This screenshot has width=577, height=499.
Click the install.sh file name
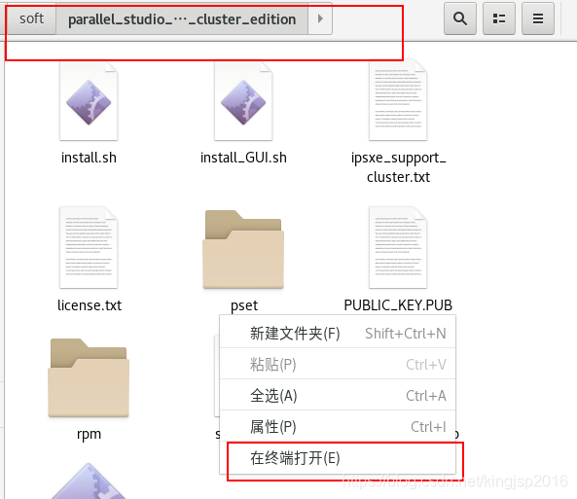point(89,158)
